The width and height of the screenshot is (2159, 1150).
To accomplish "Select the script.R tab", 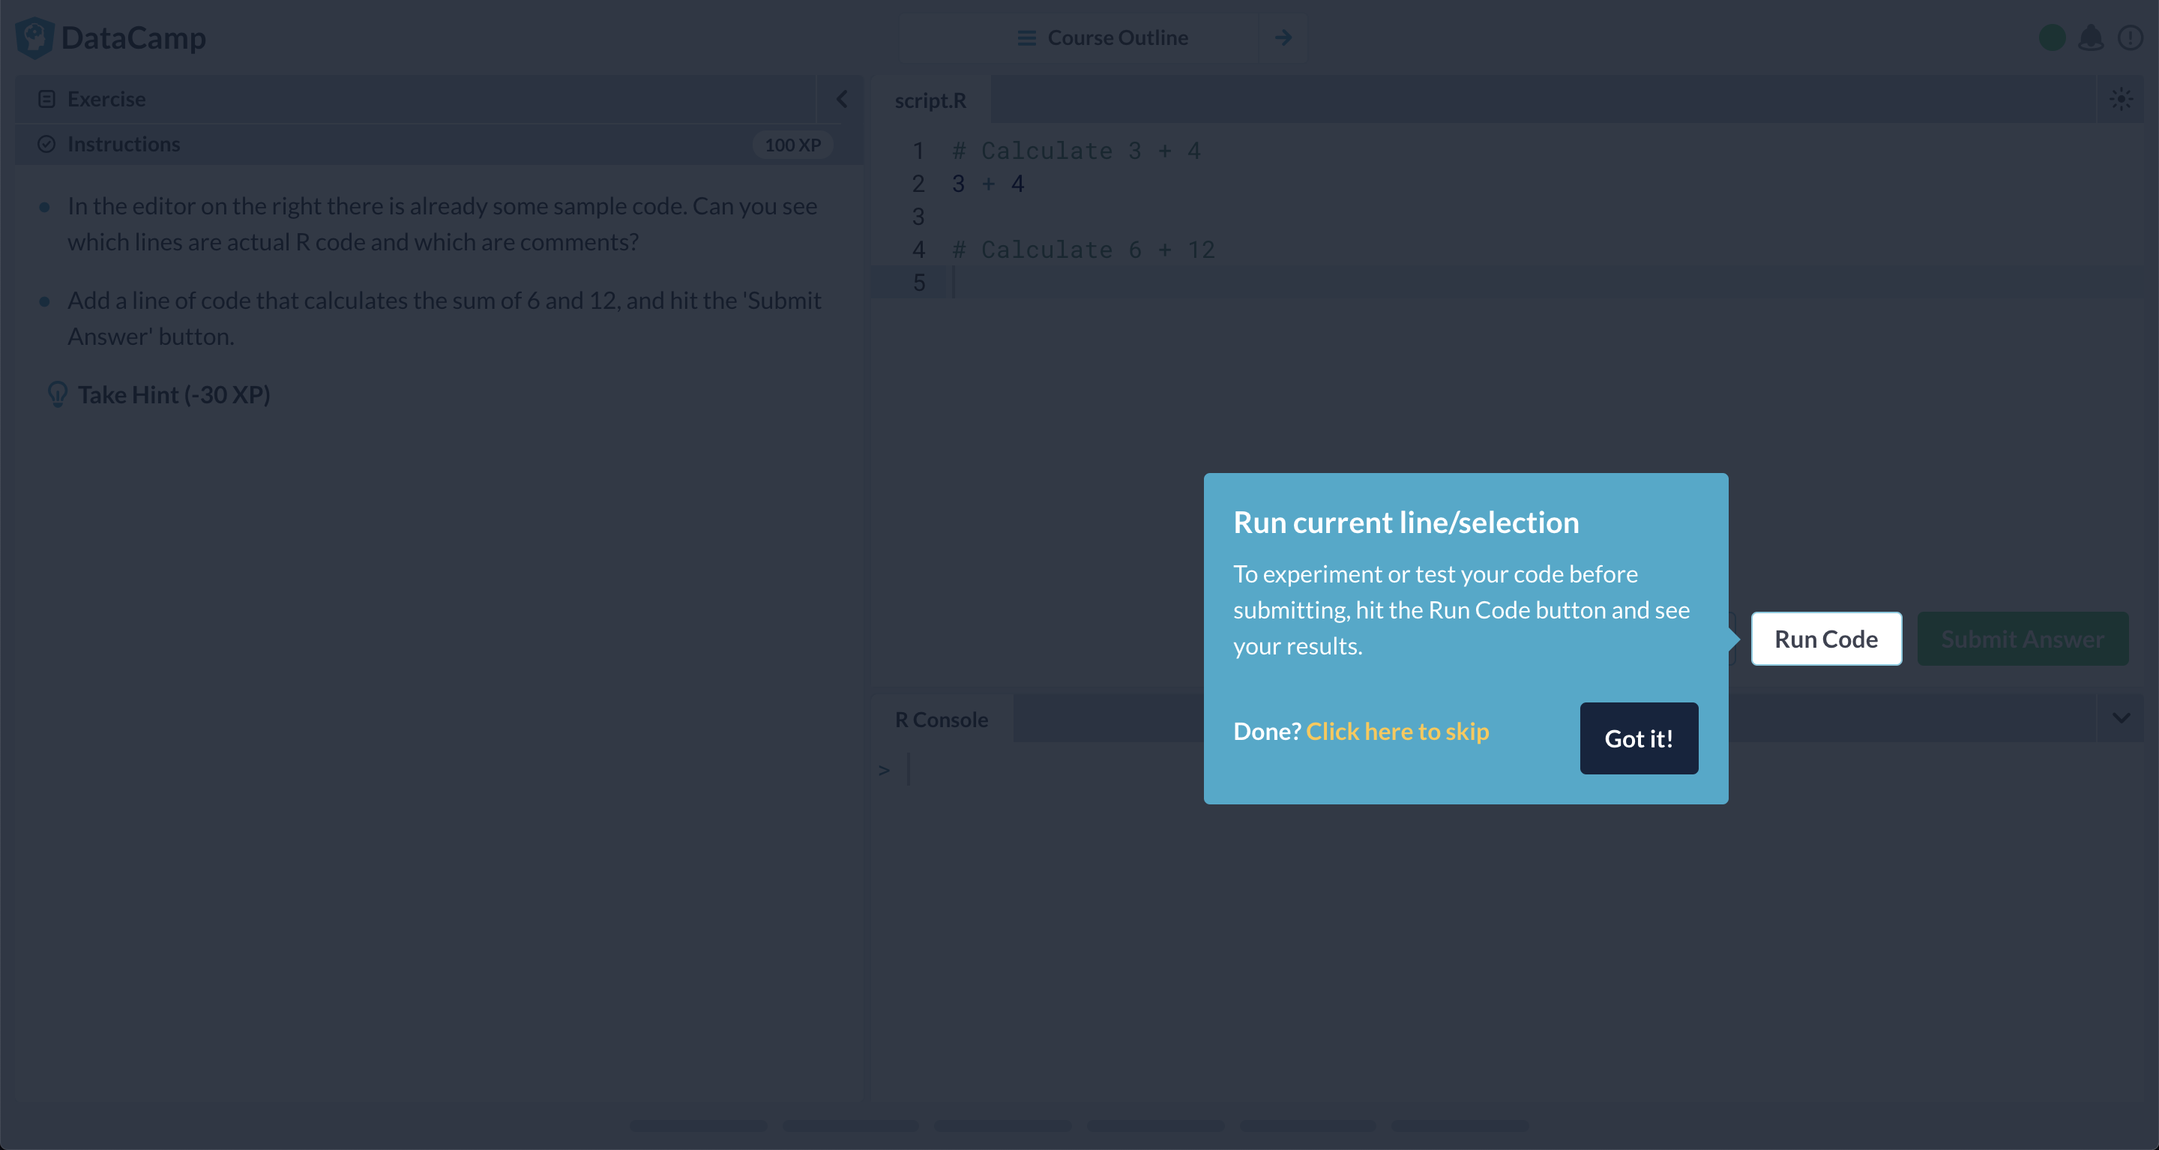I will click(930, 100).
